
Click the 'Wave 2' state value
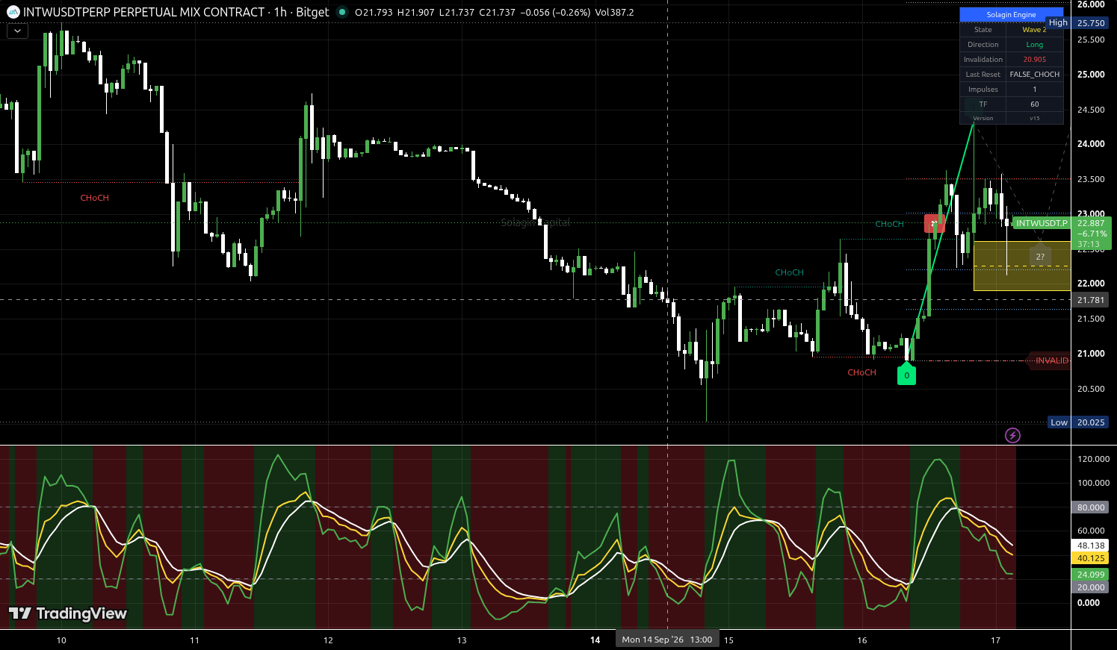pos(1034,30)
